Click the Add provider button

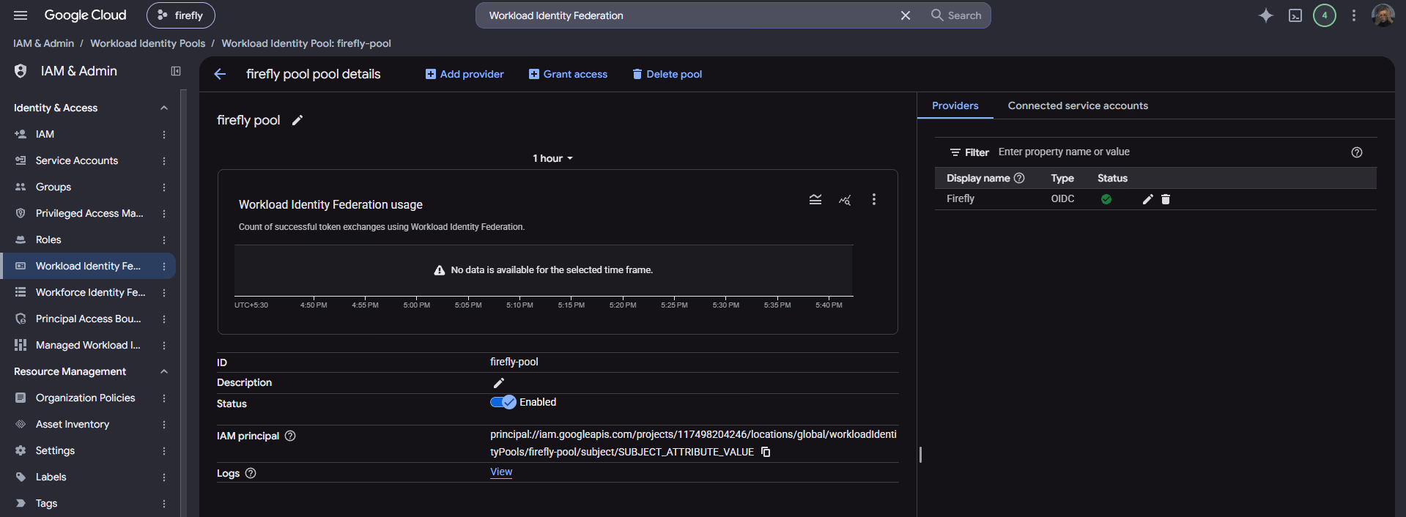[465, 74]
